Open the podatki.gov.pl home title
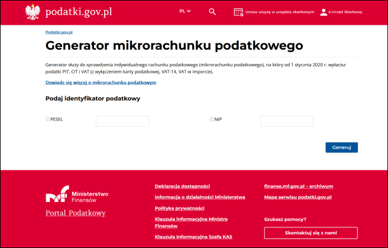388x248 pixels. [79, 12]
